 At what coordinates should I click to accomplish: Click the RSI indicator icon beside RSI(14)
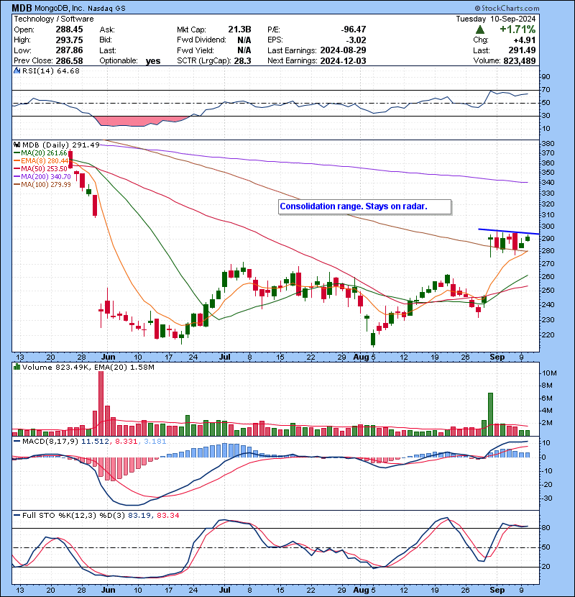click(17, 70)
